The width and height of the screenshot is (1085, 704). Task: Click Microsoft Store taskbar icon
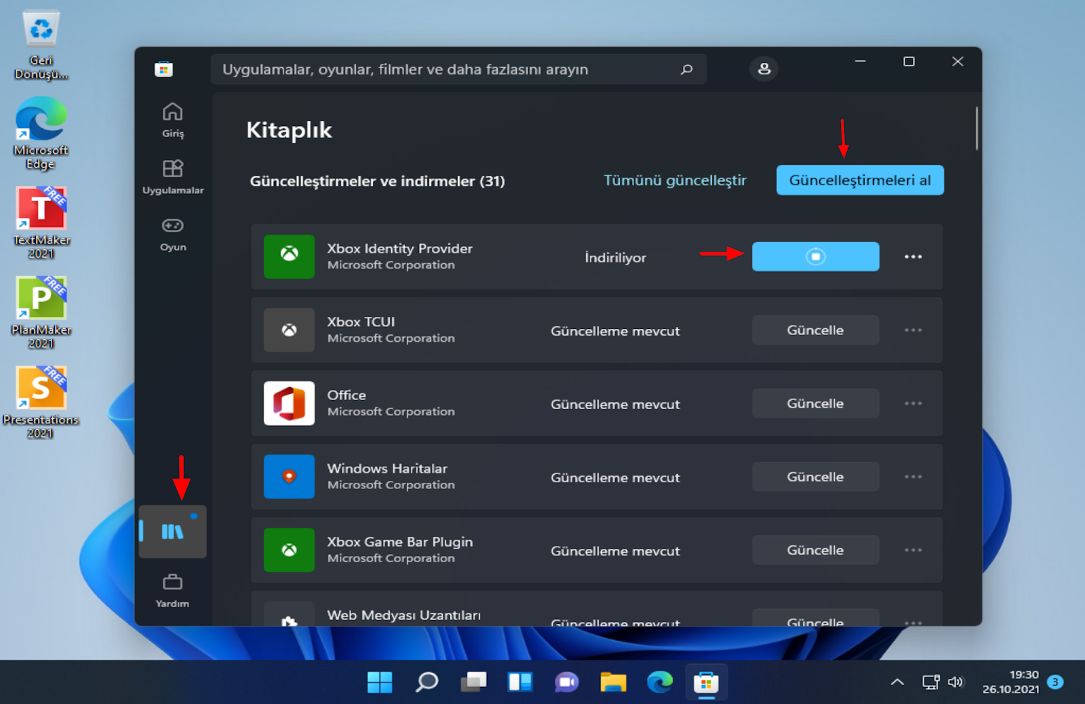tap(706, 682)
